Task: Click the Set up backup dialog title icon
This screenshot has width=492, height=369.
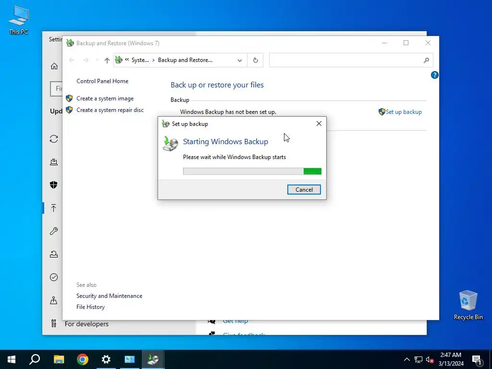Action: point(165,123)
